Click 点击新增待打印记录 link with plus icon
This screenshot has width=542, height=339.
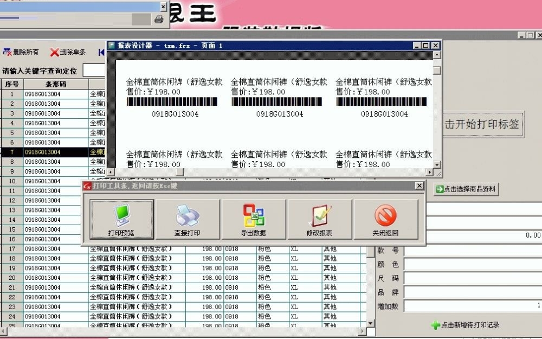[465, 325]
